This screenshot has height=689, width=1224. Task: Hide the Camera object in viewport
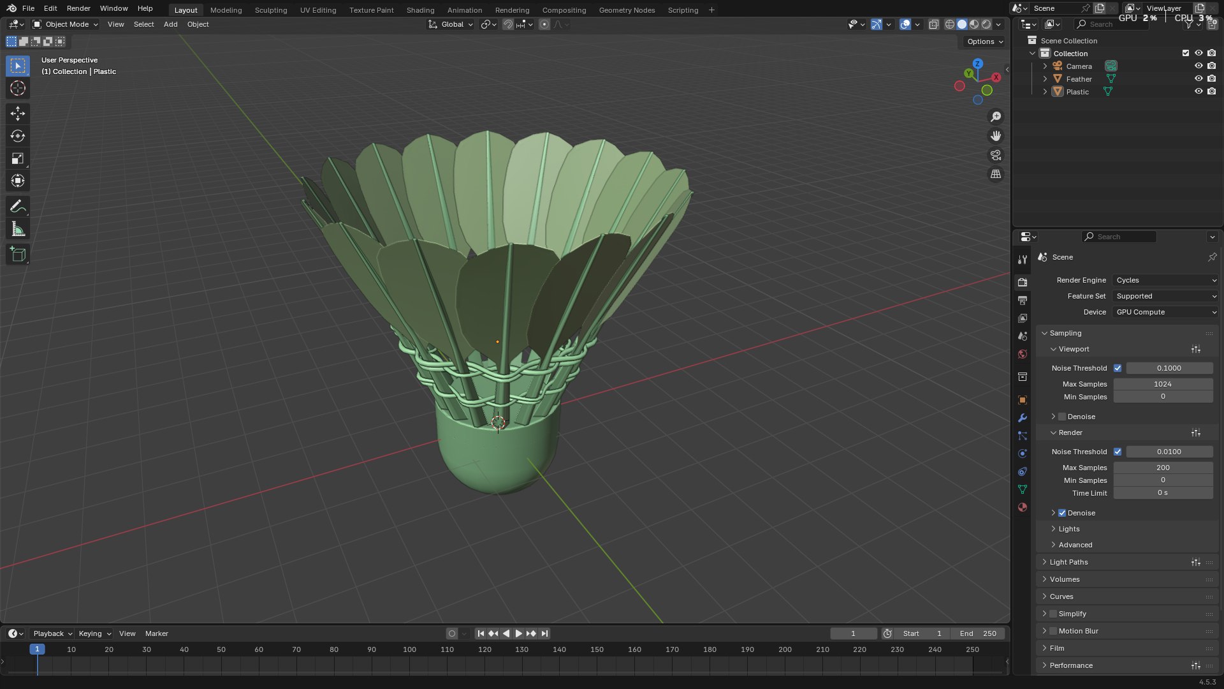[x=1198, y=66]
